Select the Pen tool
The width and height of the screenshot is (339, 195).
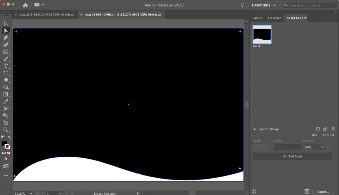point(6,38)
